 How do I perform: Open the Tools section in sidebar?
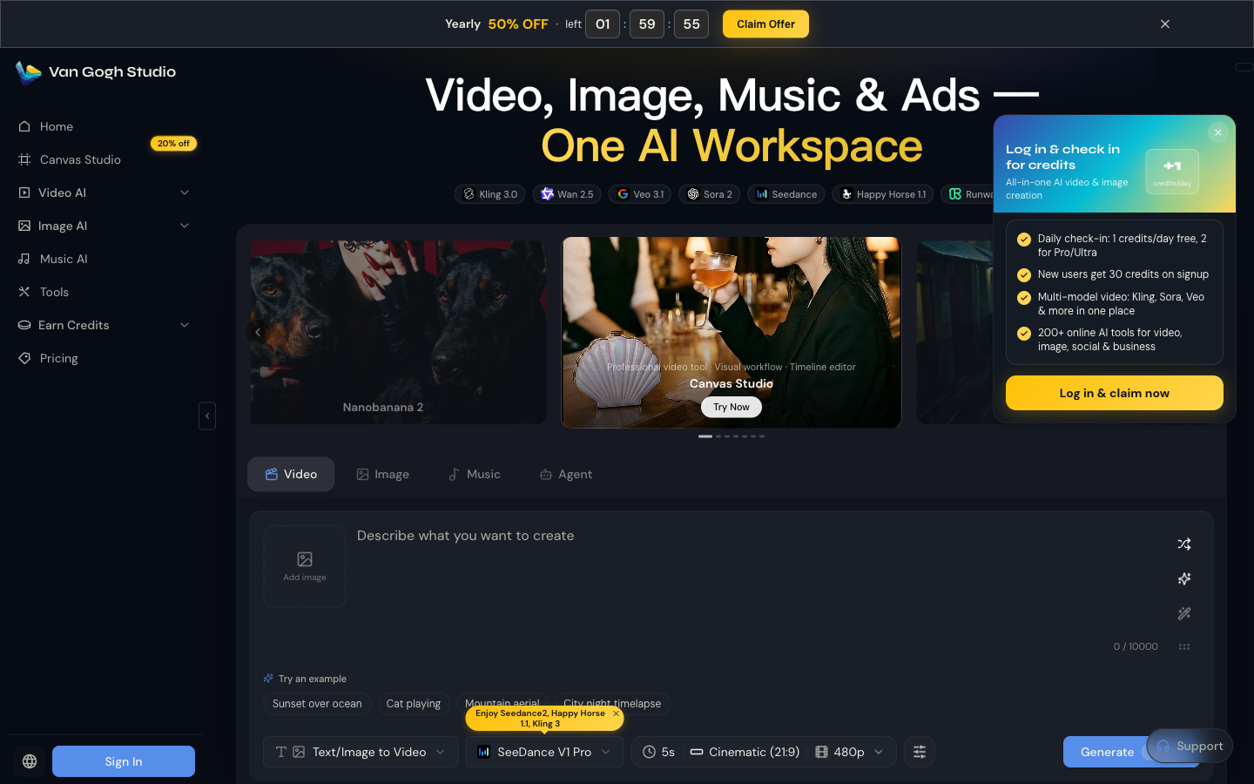[x=104, y=292]
